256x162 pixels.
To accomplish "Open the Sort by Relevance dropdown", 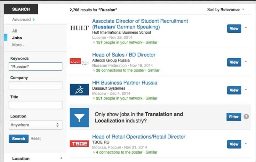I will pyautogui.click(x=226, y=10).
